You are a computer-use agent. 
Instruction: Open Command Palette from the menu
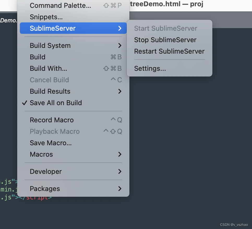[x=61, y=5]
